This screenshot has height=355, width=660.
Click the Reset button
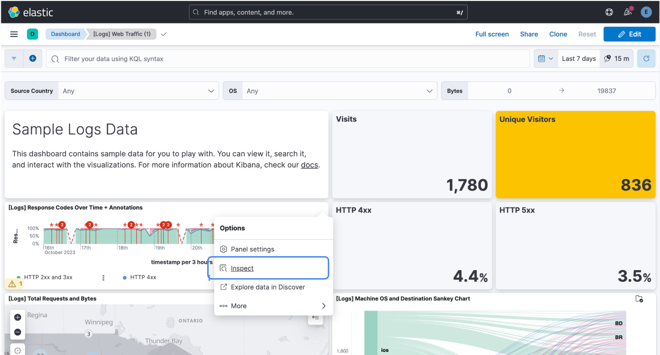point(587,34)
